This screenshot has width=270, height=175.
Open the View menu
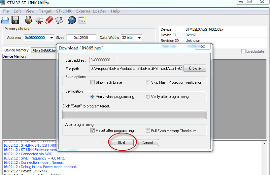30,11
